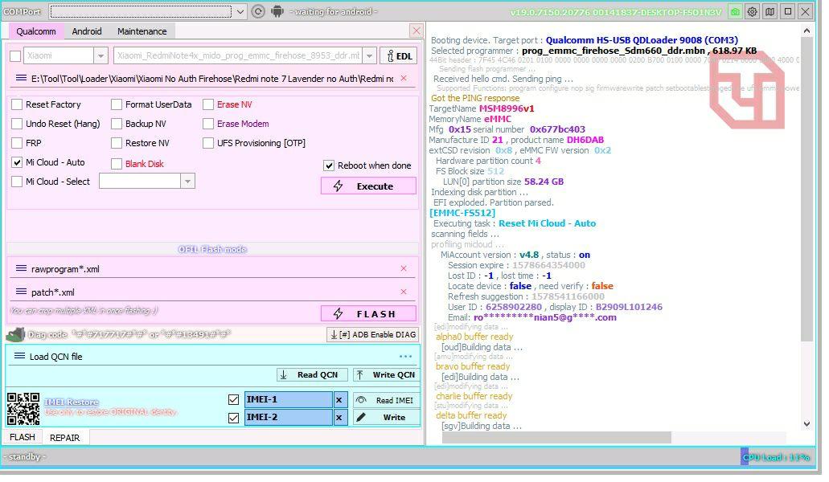Click the log vertical scrollbar thumb
This screenshot has height=482, width=829.
click(806, 190)
